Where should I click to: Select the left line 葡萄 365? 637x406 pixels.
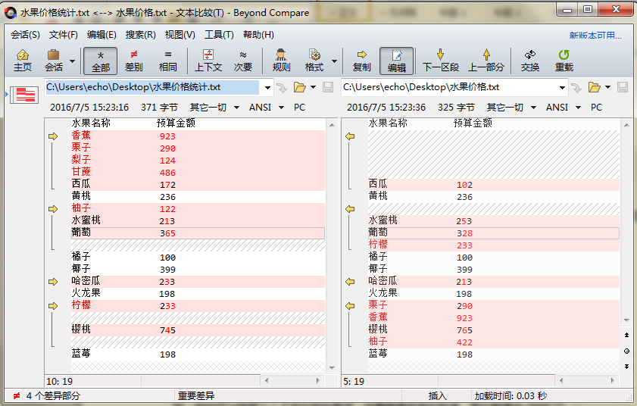click(198, 233)
